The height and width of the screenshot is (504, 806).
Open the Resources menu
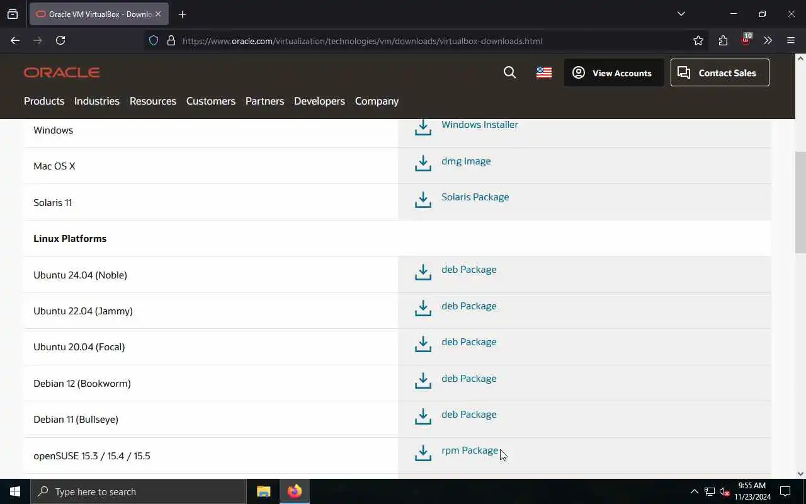click(153, 101)
